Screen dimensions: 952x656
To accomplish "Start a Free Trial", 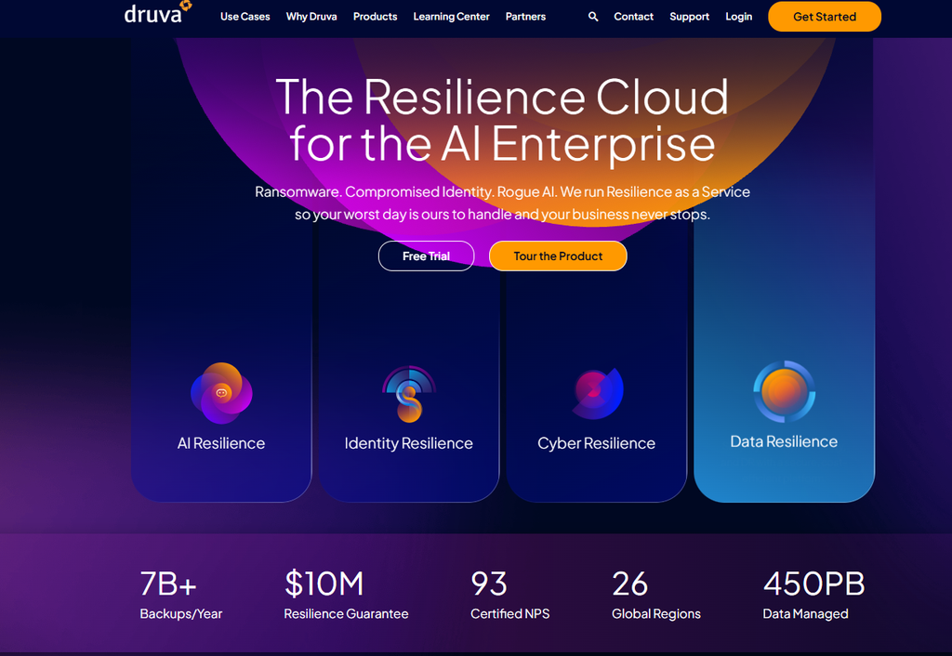I will [426, 256].
